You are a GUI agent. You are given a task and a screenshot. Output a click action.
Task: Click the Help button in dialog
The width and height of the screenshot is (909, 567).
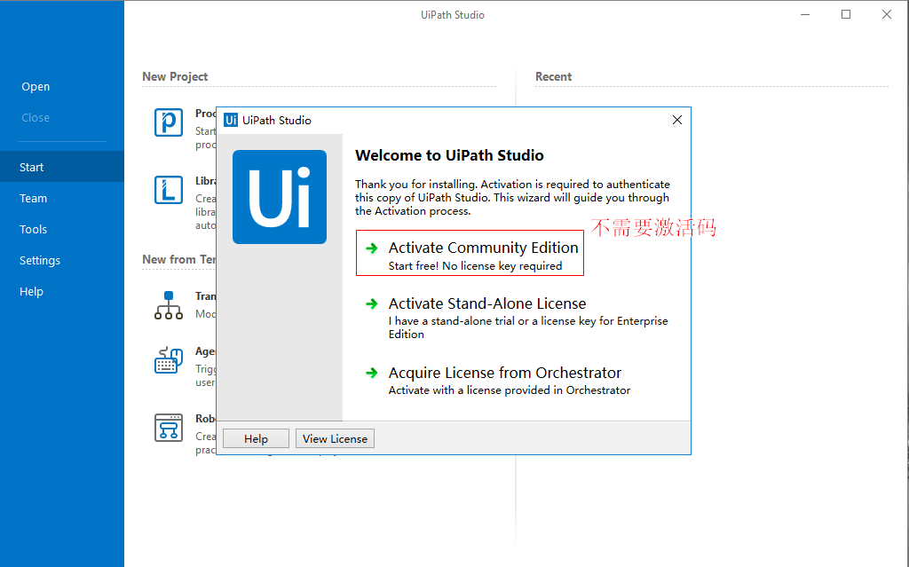256,439
